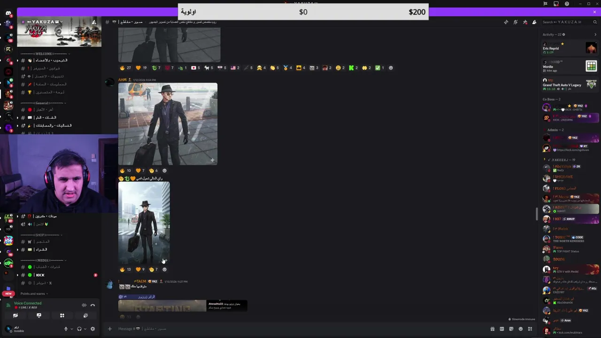
Task: Open notification settings bell in header
Action: coord(515,22)
